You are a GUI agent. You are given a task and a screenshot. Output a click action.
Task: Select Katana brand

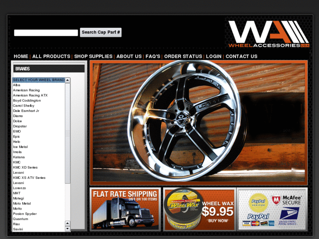(x=39, y=157)
